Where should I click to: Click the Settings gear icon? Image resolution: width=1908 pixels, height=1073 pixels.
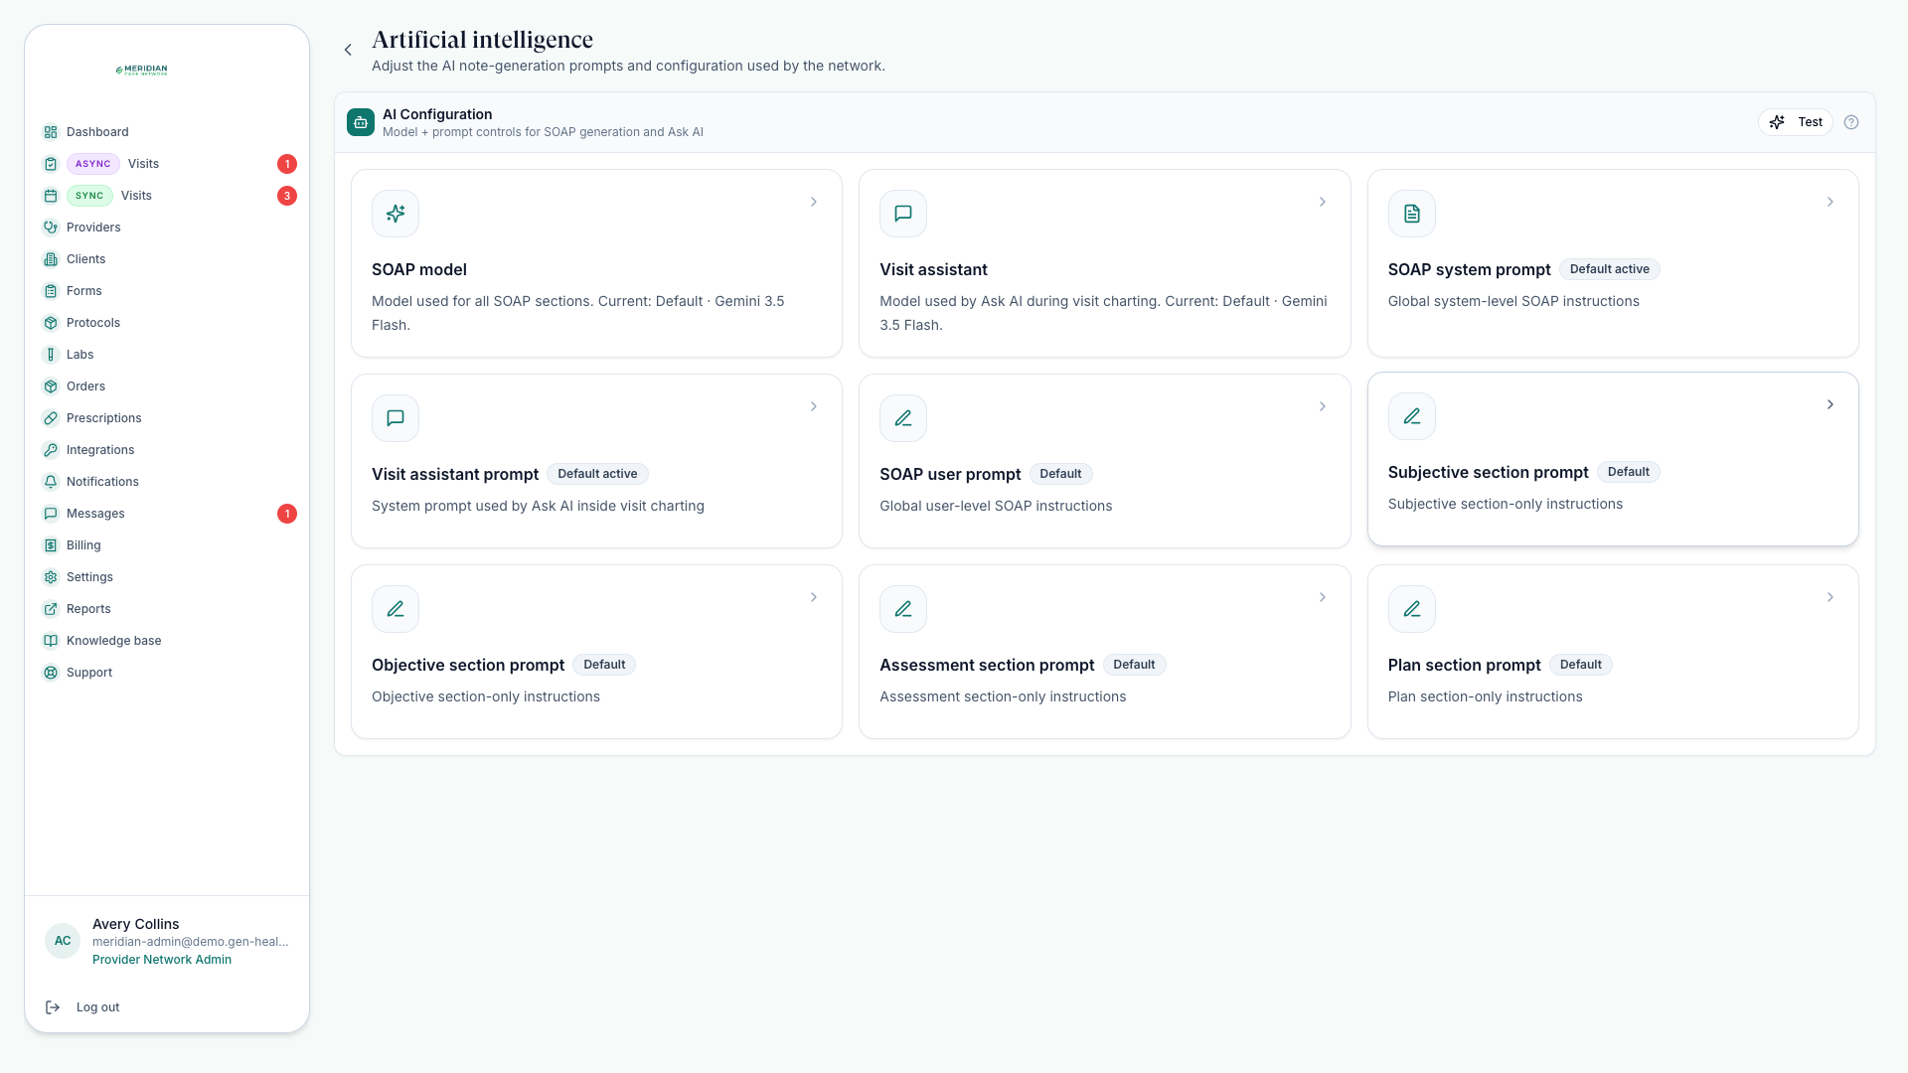pos(51,577)
